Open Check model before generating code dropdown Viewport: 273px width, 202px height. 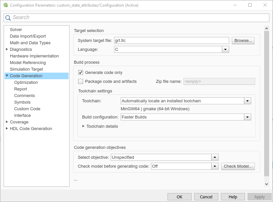point(215,166)
